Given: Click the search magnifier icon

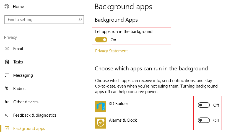Looking at the screenshot, I should pyautogui.click(x=80, y=20).
